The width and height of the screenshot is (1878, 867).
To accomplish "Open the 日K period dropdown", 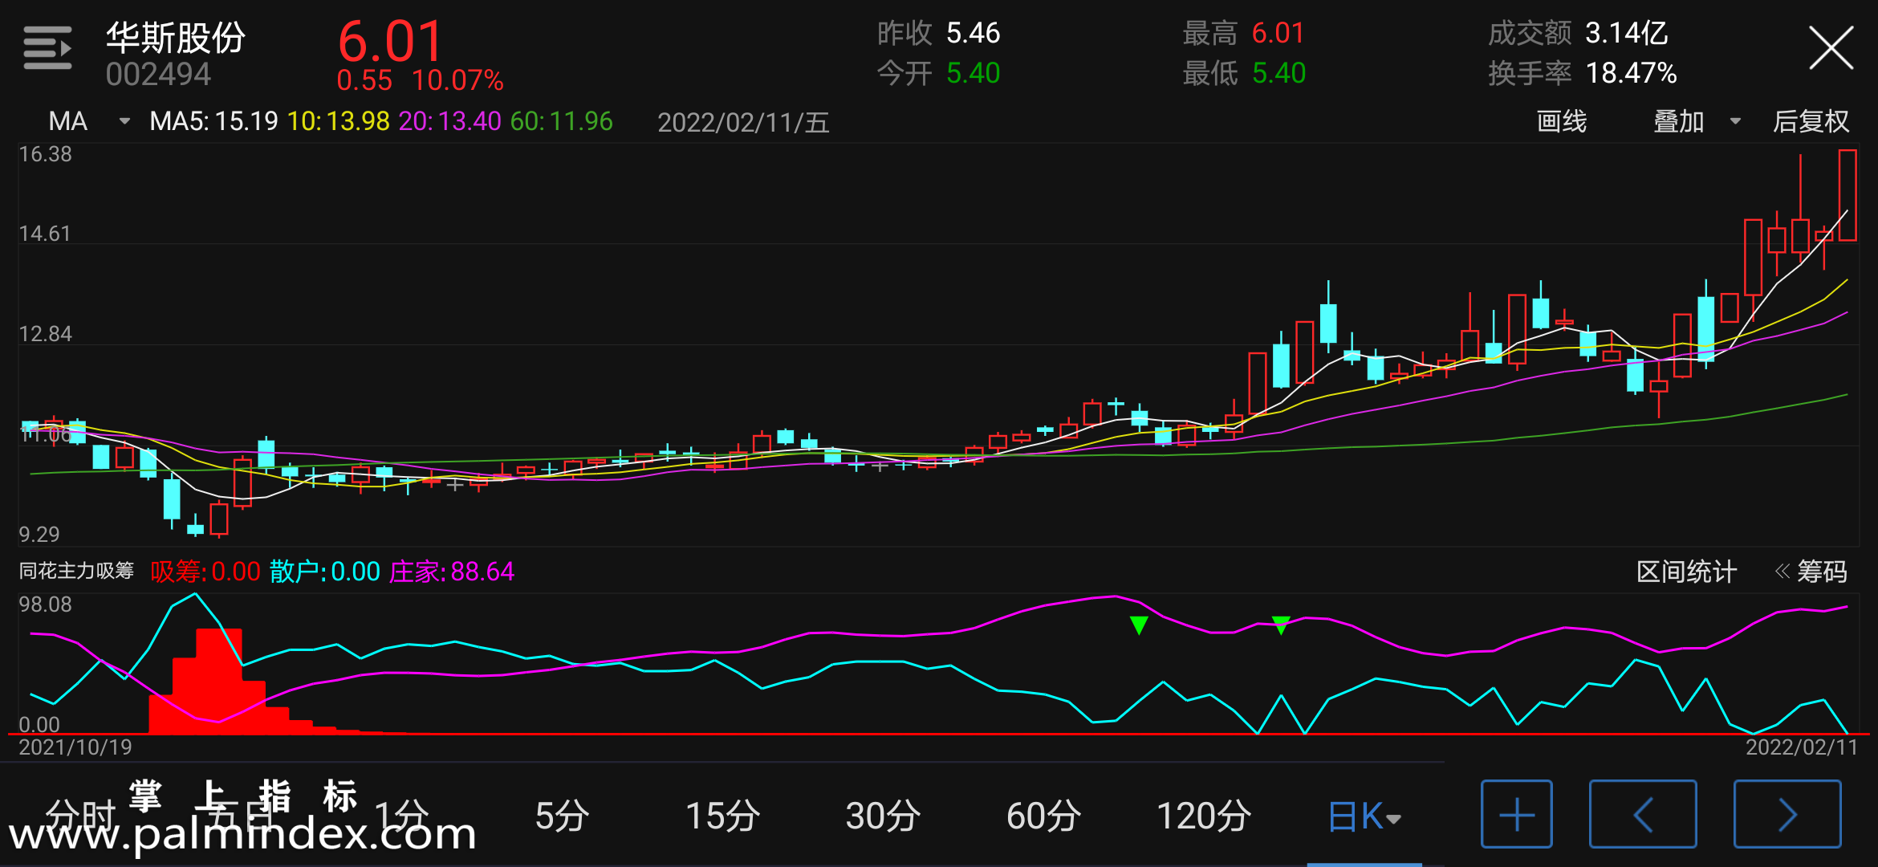I will (1364, 817).
